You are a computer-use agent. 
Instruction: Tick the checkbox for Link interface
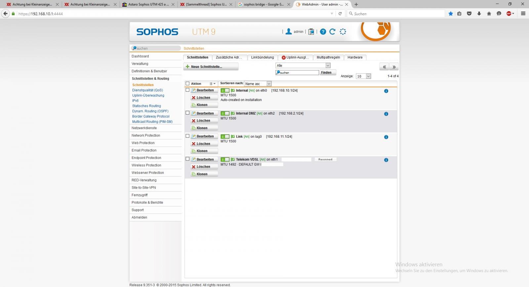tap(187, 136)
